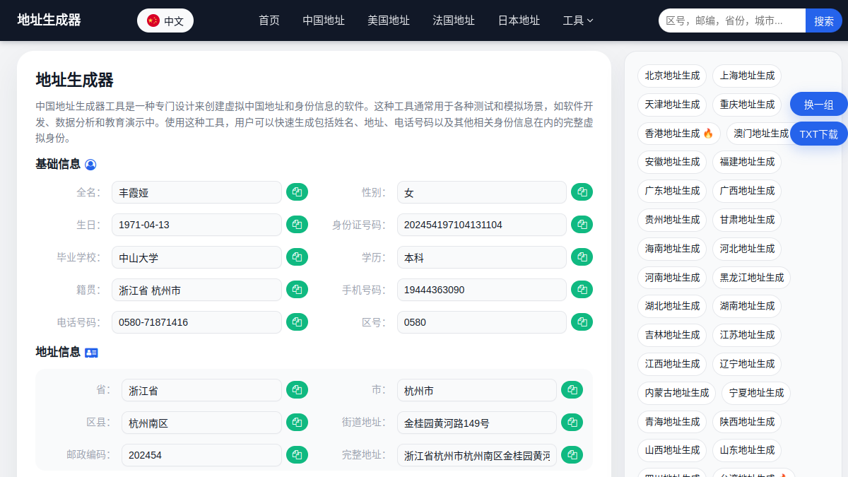Click the 街道地址 field value

pos(477,423)
